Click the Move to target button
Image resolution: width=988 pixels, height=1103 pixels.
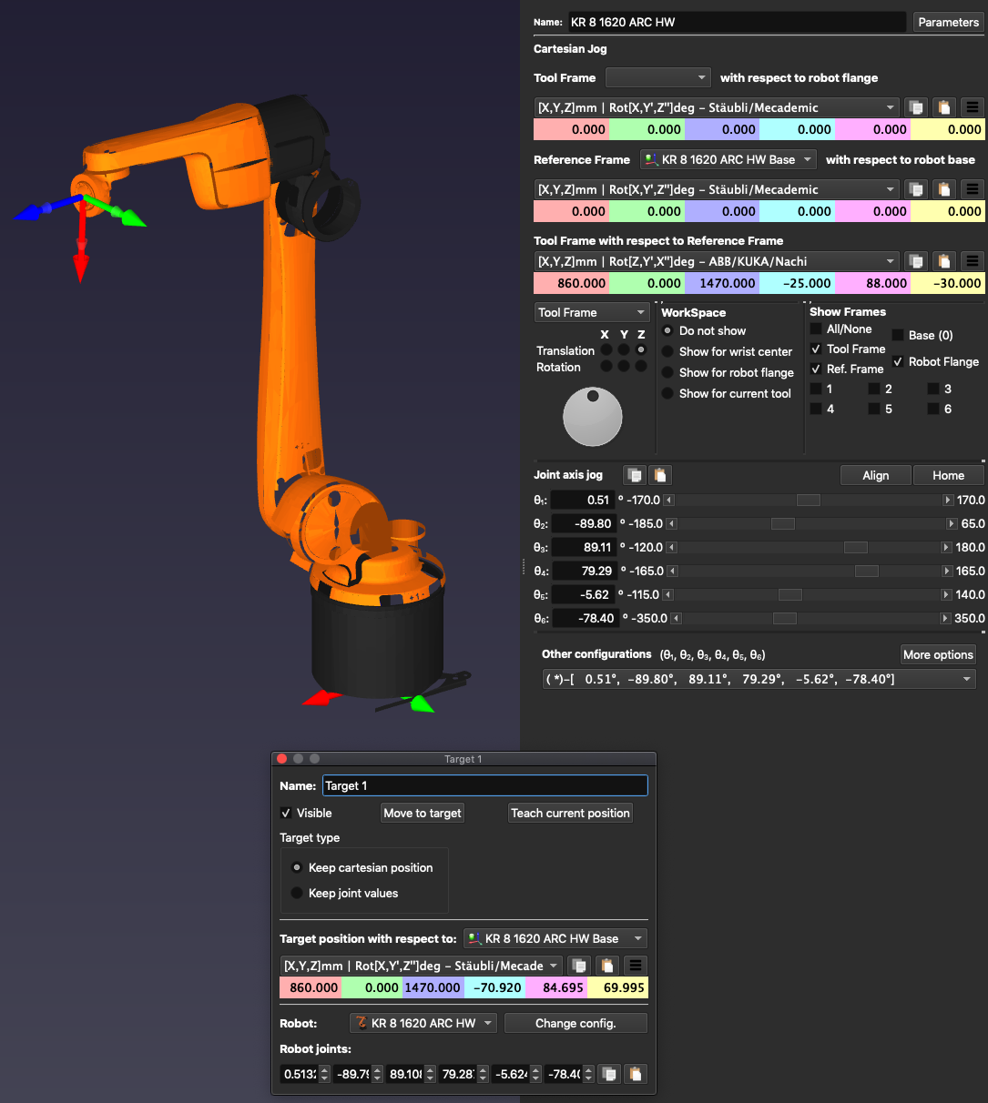[x=423, y=813]
